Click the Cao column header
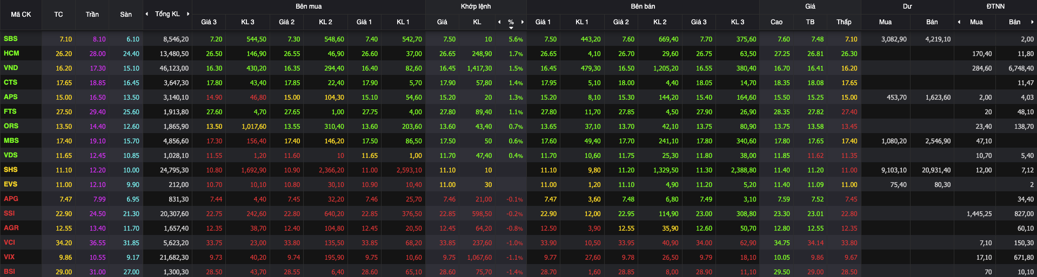Image resolution: width=1037 pixels, height=277 pixels. [777, 22]
